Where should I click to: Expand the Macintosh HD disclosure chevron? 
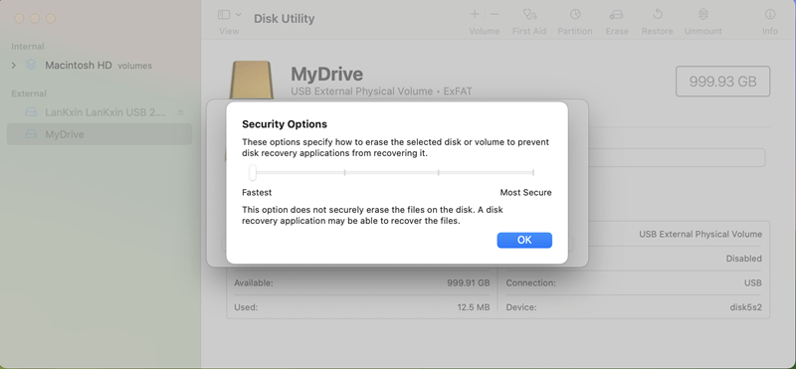point(14,65)
